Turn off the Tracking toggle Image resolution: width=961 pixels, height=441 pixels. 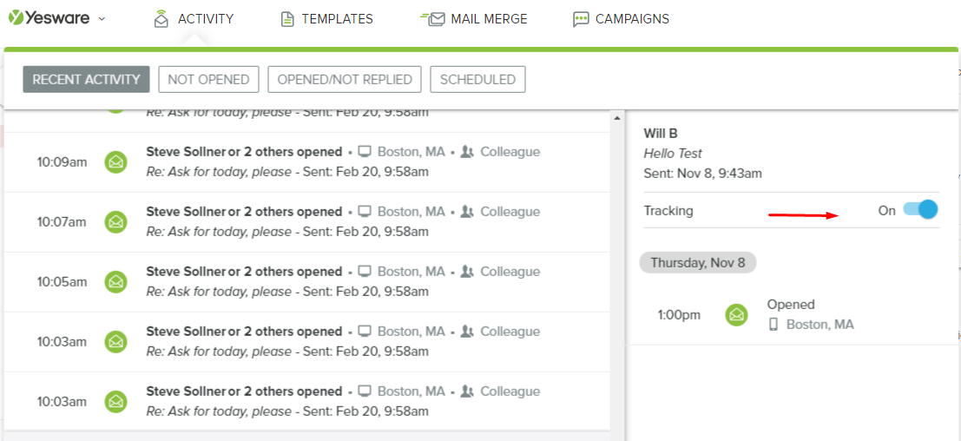[x=920, y=210]
